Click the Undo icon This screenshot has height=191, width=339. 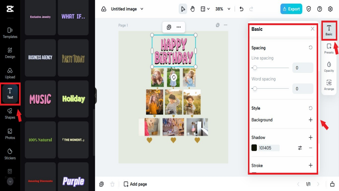[241, 9]
